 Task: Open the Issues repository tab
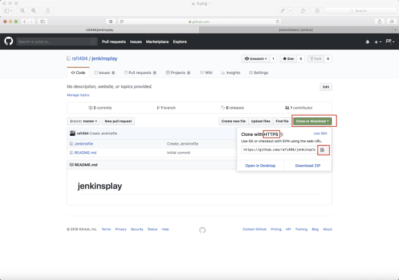click(x=104, y=73)
